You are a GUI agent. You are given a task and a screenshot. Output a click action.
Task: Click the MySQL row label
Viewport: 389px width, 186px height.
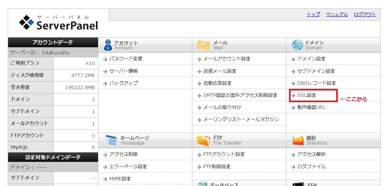click(x=20, y=147)
